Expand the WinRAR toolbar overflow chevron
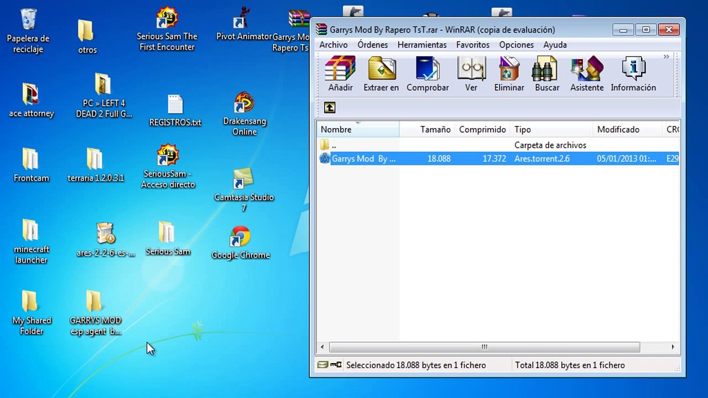Screen dimensions: 708x398 click(667, 56)
